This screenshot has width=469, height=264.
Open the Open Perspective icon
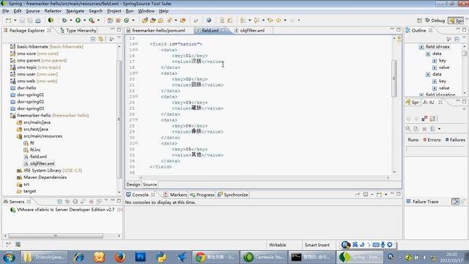(x=419, y=21)
